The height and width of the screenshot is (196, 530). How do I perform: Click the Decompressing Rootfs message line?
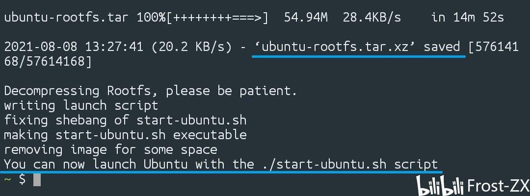[151, 91]
